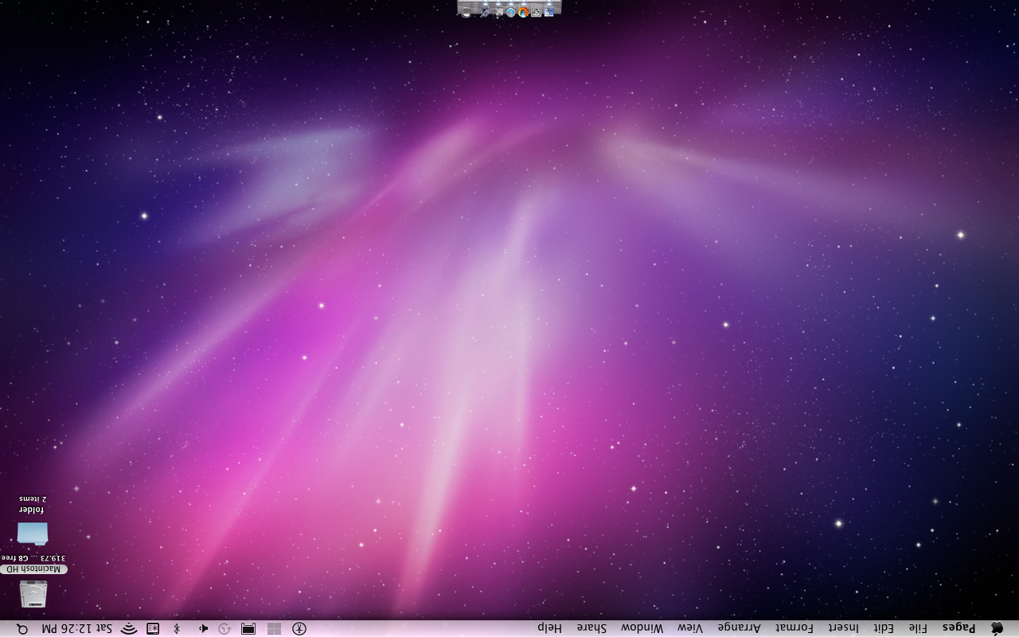Screen dimensions: 1019x637
Task: Select the Macintosh HD drive icon
Action: point(33,594)
